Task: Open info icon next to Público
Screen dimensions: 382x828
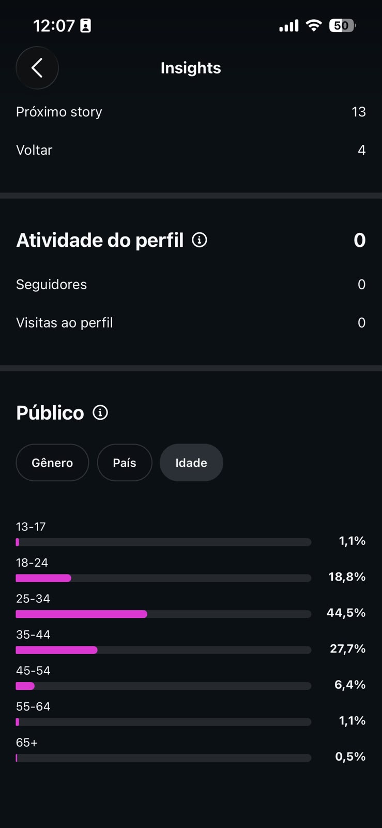Action: pyautogui.click(x=100, y=412)
